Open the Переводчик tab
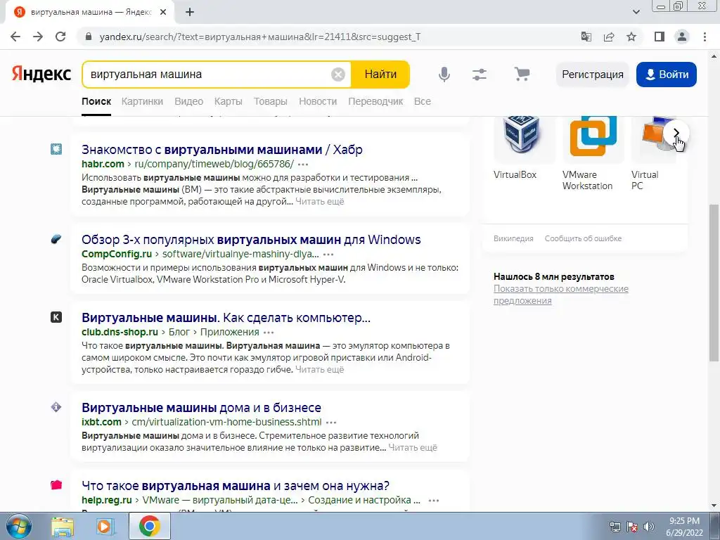 click(x=375, y=101)
